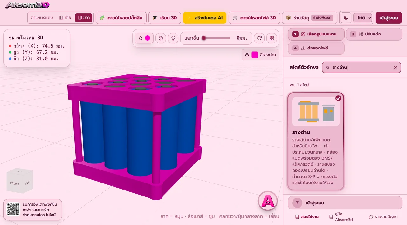Go to step 3 ปรับแต่ง
The height and width of the screenshot is (225, 407).
374,34
